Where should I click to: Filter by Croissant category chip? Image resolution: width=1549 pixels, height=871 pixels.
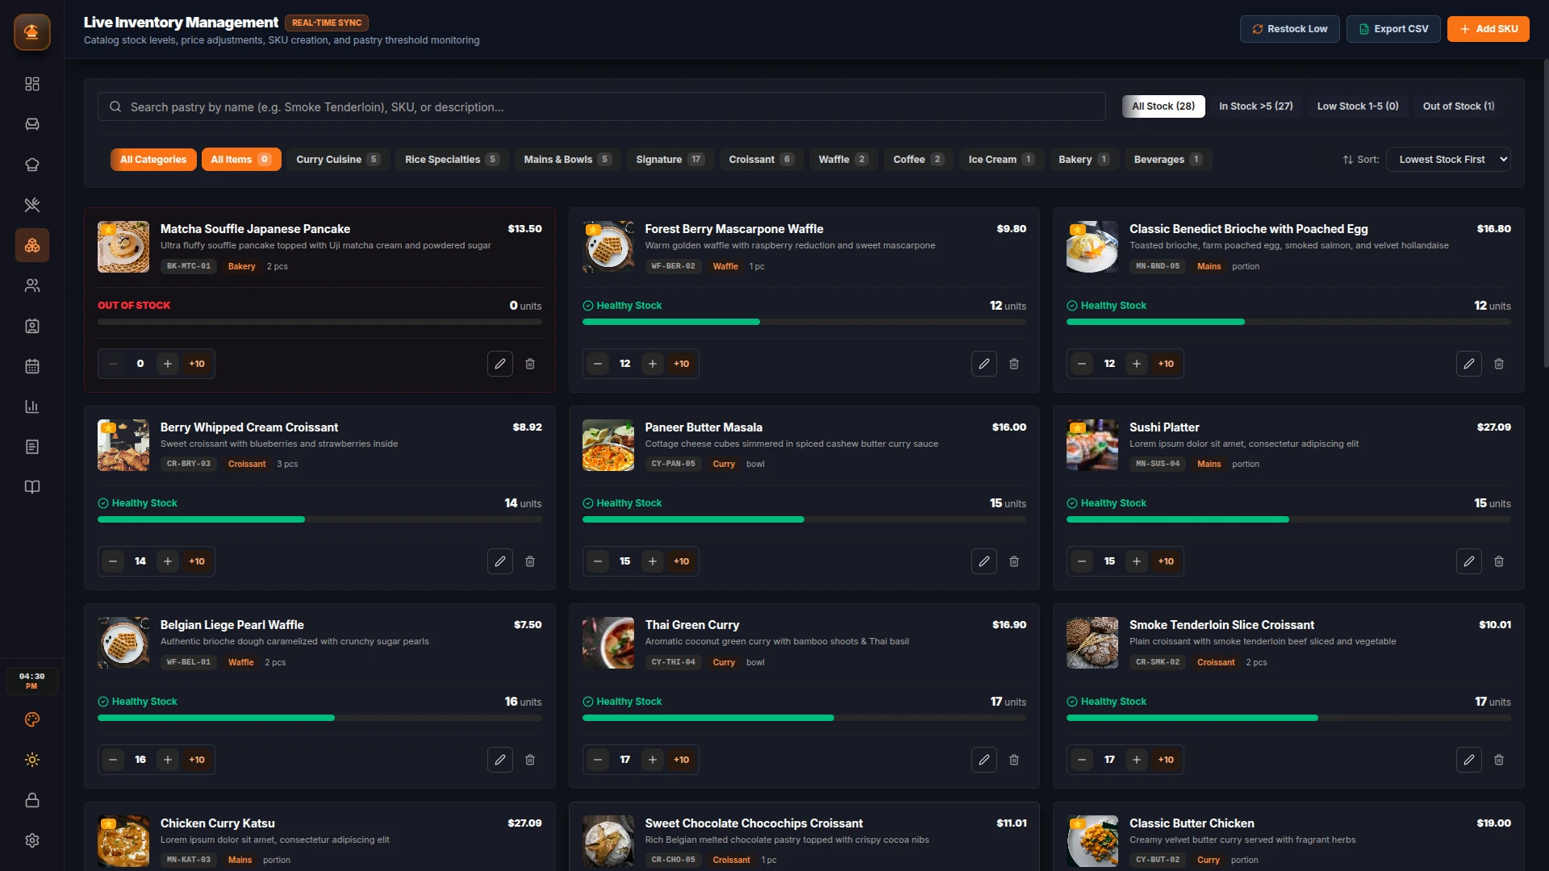pos(761,160)
